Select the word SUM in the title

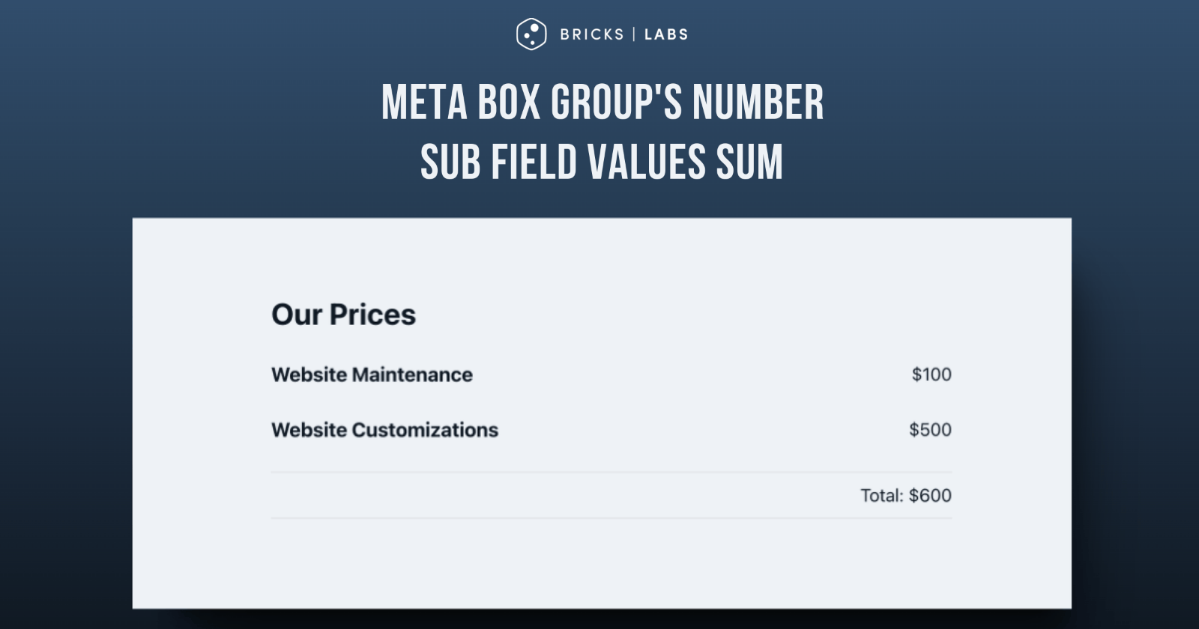click(749, 162)
